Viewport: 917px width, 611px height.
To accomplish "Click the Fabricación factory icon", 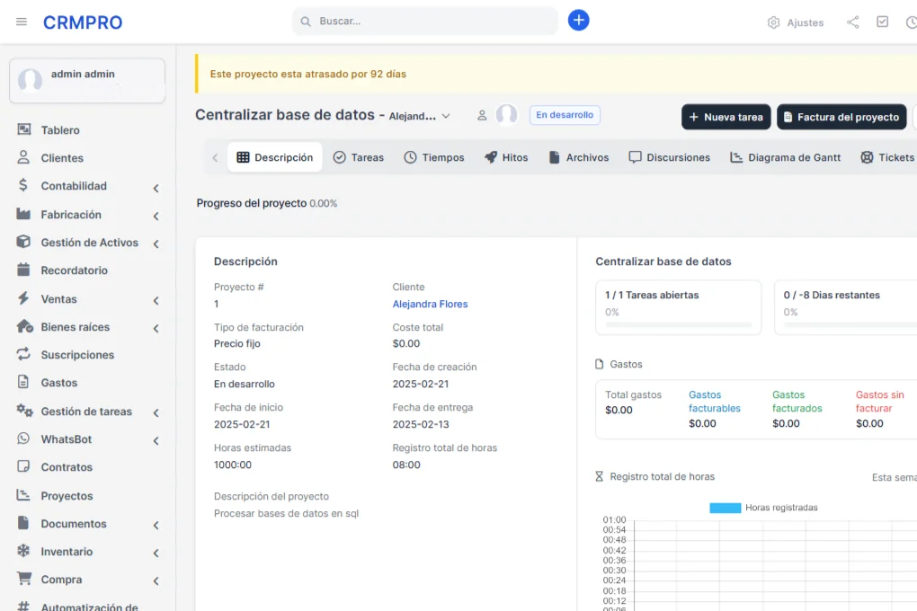I will click(23, 214).
